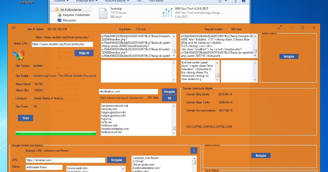Select 4.webmastersitesi.com/ in results list
The image size is (328, 172).
146,168
